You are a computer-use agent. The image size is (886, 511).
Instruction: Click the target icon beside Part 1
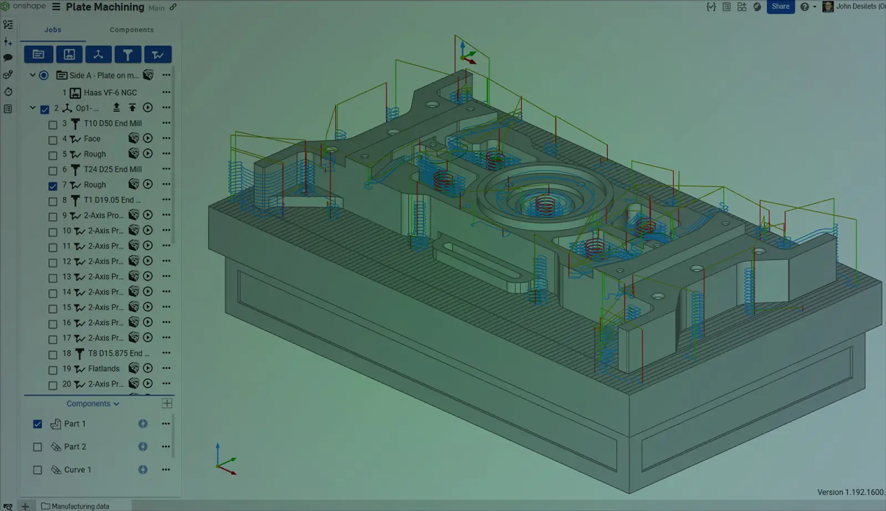tap(143, 424)
